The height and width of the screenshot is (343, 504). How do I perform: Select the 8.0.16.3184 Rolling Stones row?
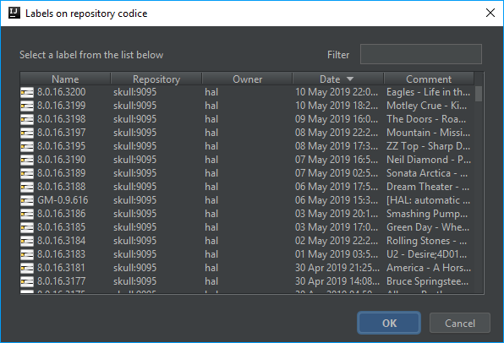click(x=247, y=241)
